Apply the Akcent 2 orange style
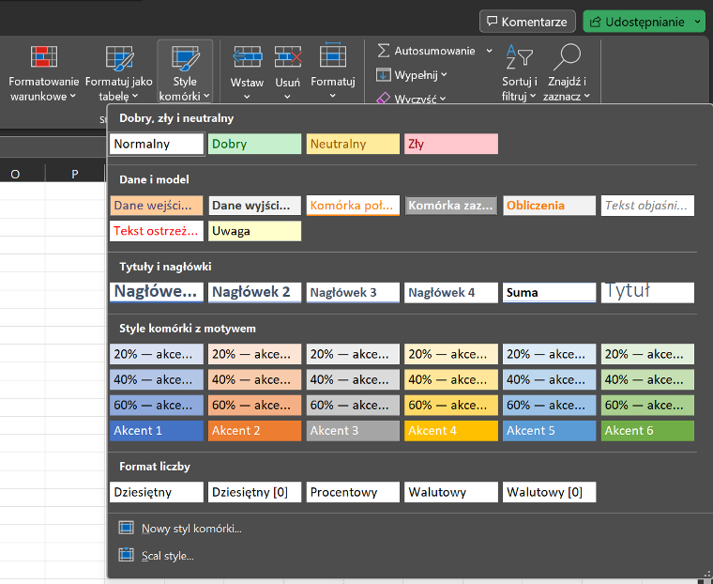Screen dimensions: 713x584 click(x=255, y=431)
